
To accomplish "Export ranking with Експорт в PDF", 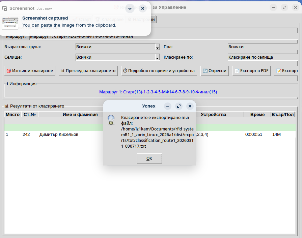I will [251, 71].
